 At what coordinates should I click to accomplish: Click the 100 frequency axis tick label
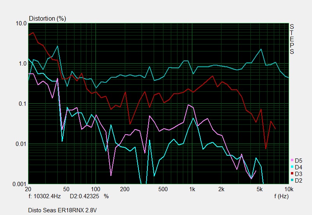click(96, 189)
